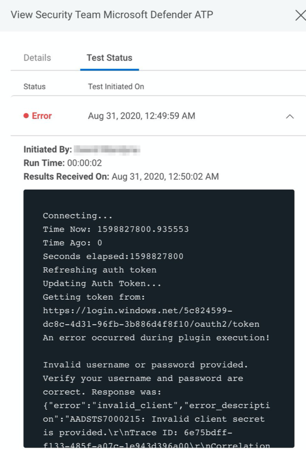Switch to the Details tab
Image resolution: width=306 pixels, height=450 pixels.
tap(37, 57)
